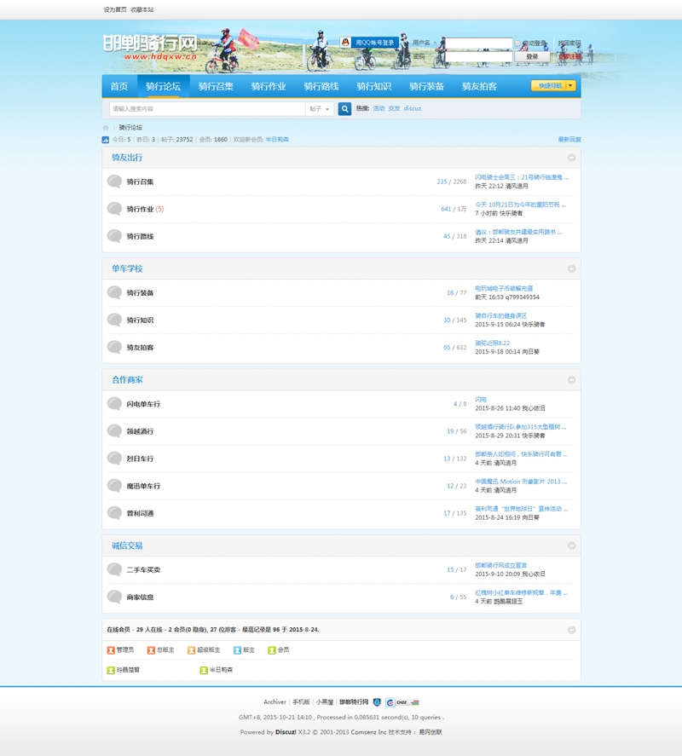Click the forum statistics chart icon

[x=106, y=139]
